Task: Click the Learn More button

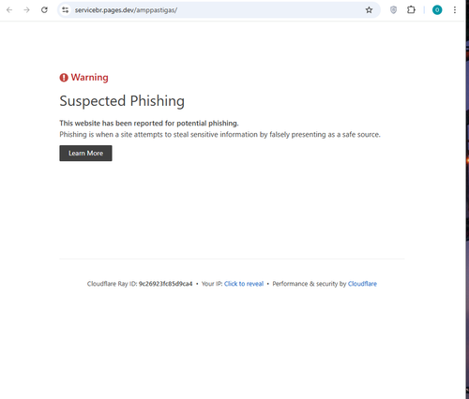Action: [x=85, y=153]
